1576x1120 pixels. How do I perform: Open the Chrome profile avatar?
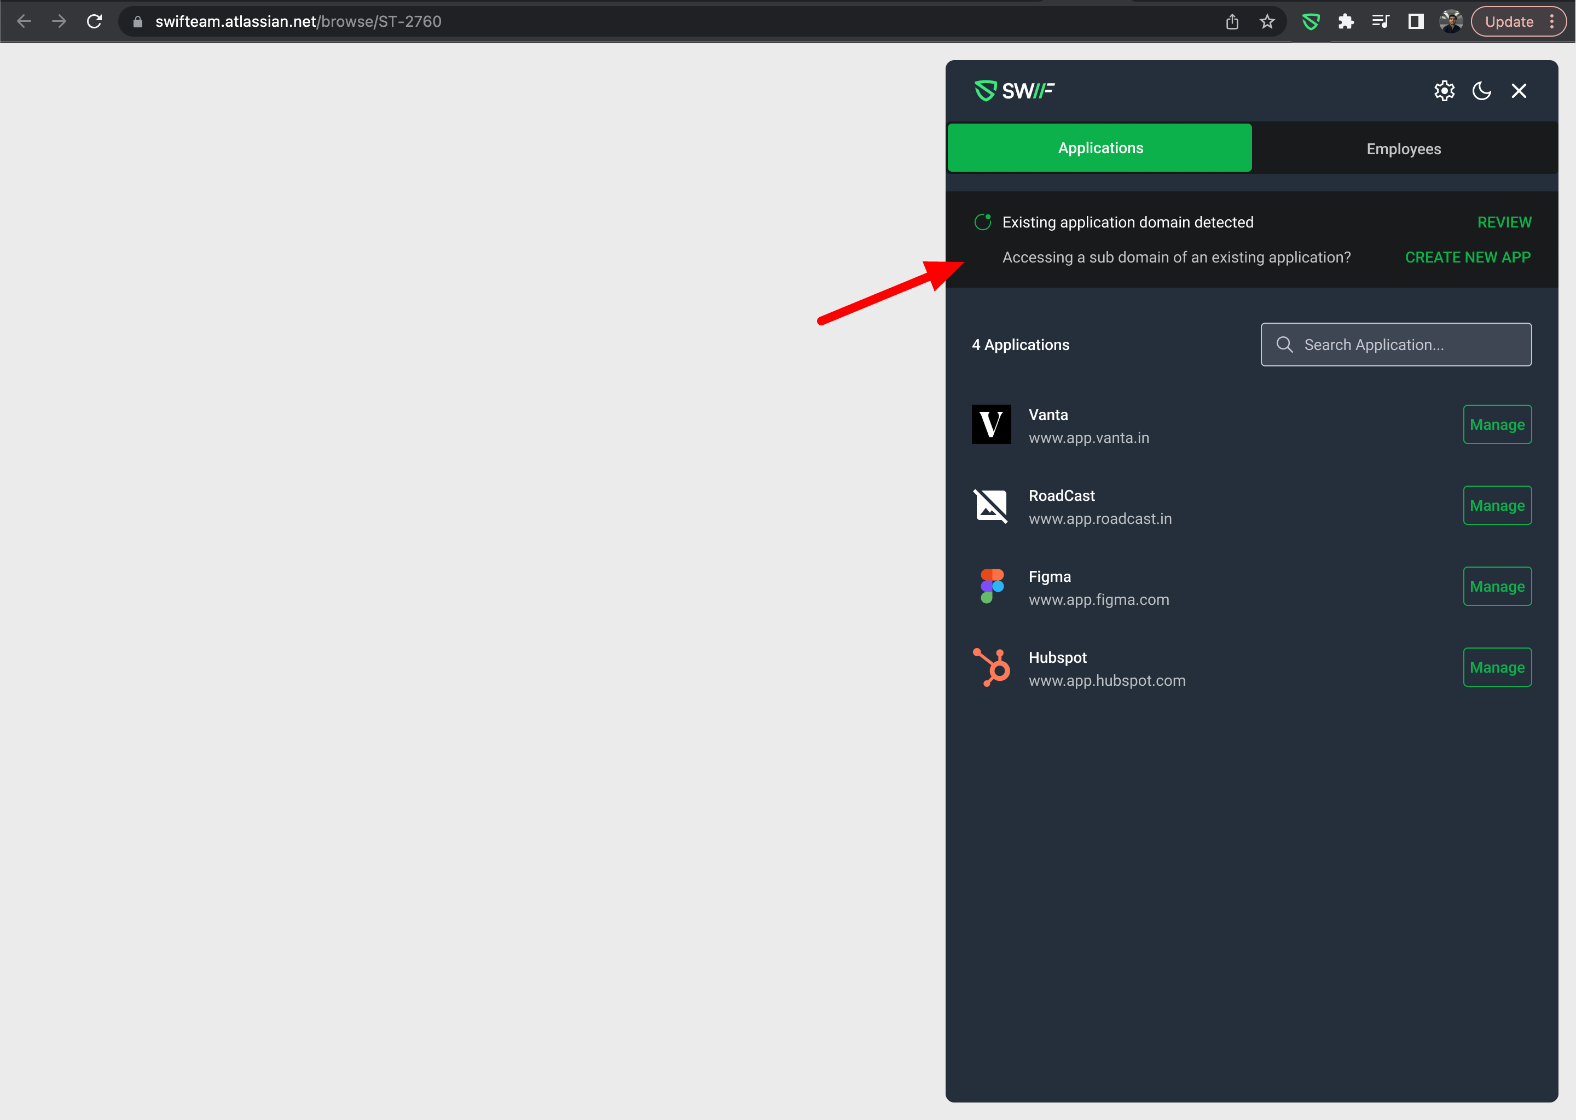pyautogui.click(x=1451, y=21)
